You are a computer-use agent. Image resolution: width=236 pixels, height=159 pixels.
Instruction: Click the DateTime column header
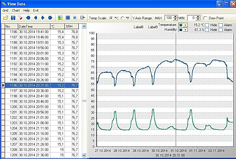pyautogui.click(x=34, y=26)
